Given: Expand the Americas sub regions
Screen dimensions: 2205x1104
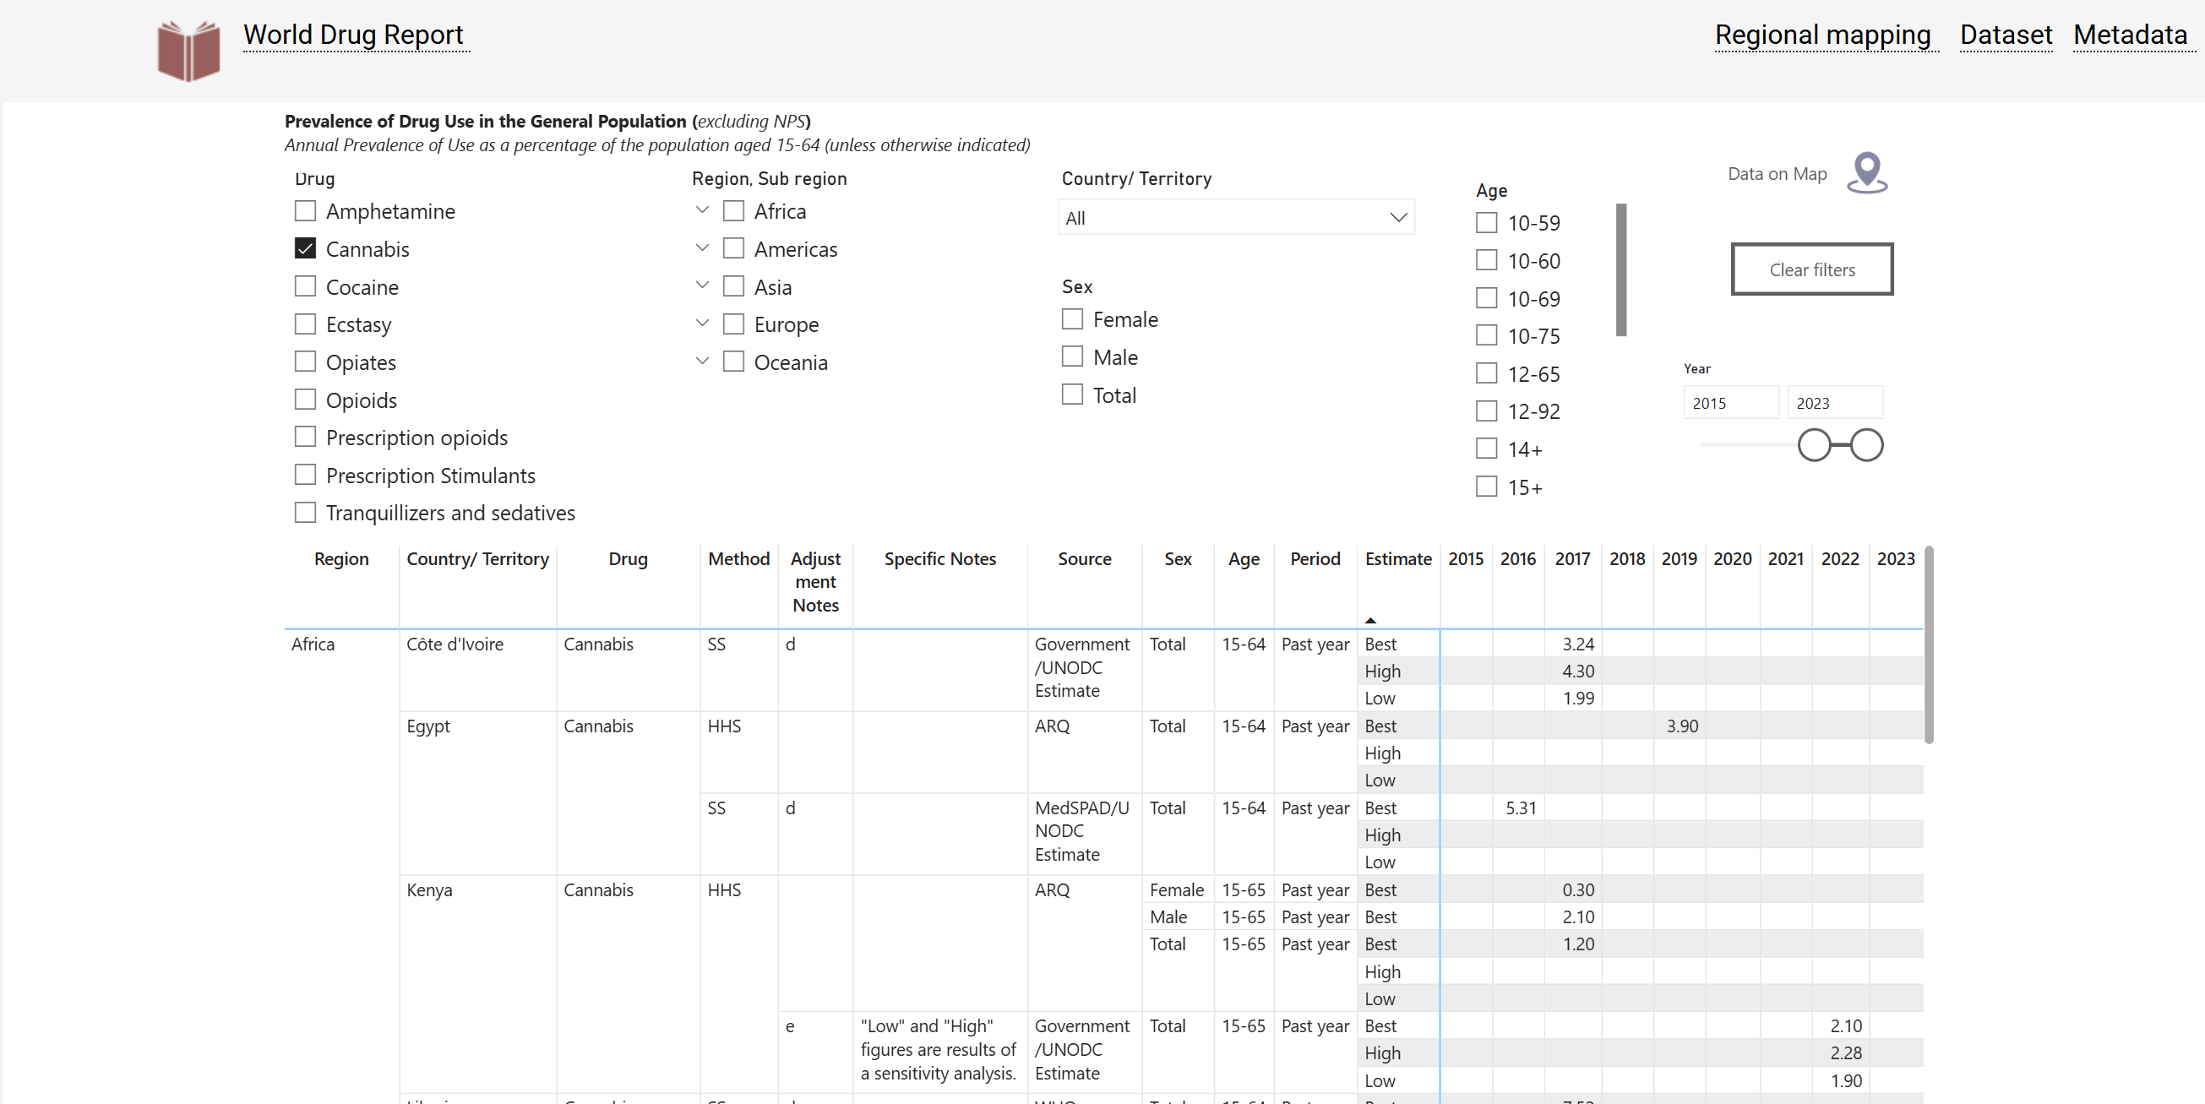Looking at the screenshot, I should (702, 248).
